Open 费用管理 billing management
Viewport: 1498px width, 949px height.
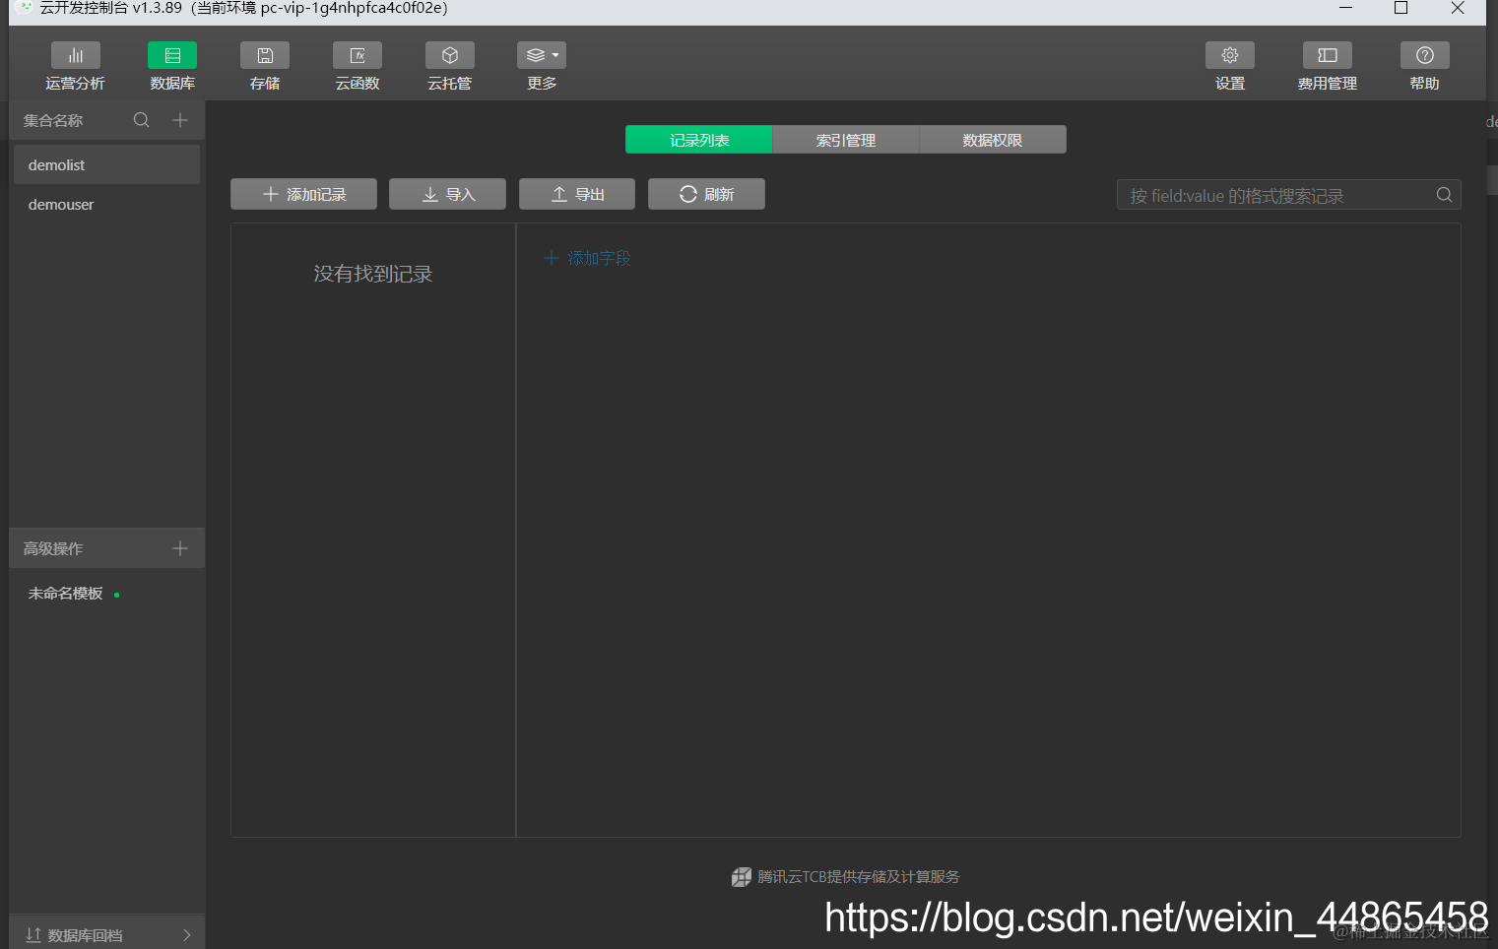point(1328,67)
